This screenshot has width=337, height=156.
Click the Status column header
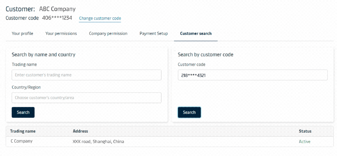(x=305, y=131)
